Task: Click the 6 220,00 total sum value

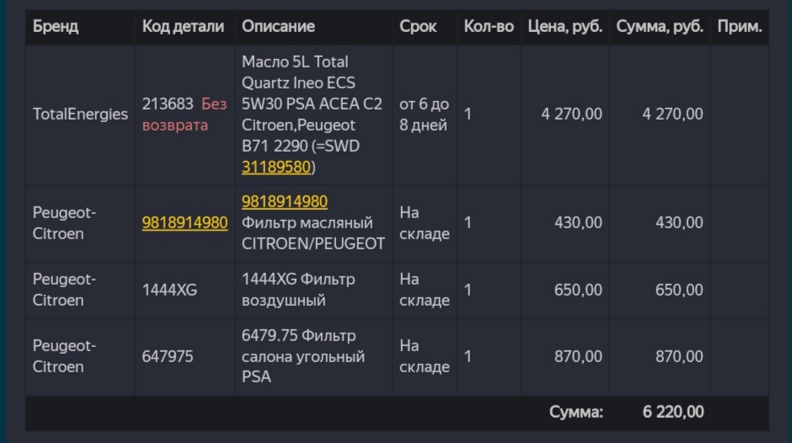Action: tap(672, 412)
